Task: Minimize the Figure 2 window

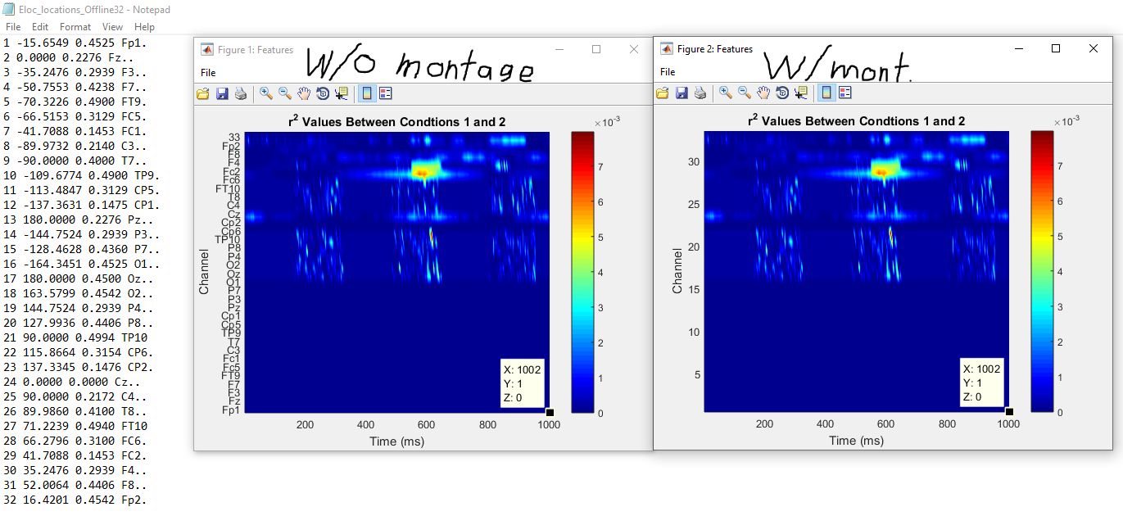Action: 1018,48
